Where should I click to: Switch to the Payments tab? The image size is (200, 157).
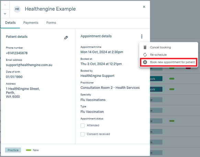[31, 23]
